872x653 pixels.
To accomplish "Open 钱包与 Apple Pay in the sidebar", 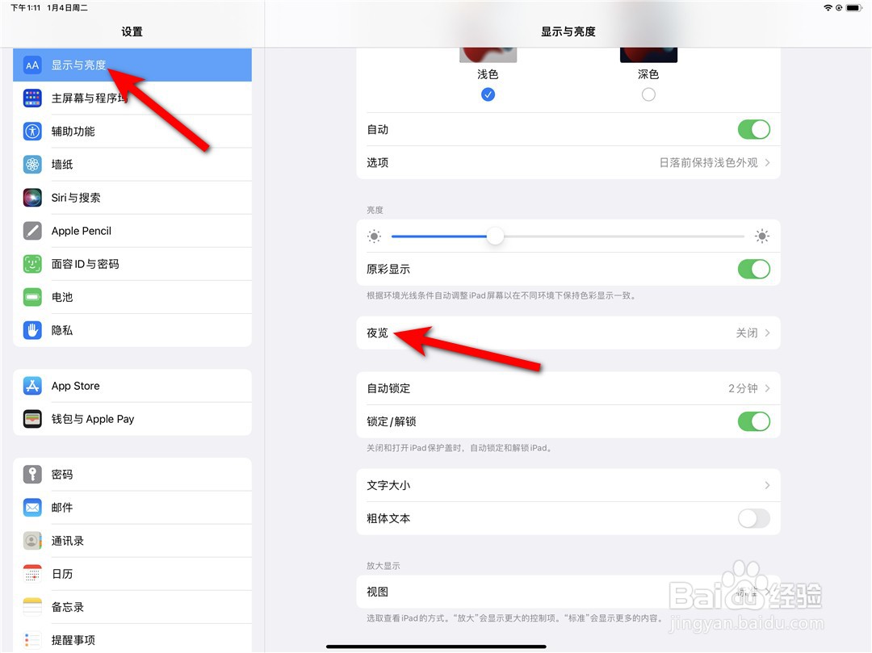I will [132, 419].
